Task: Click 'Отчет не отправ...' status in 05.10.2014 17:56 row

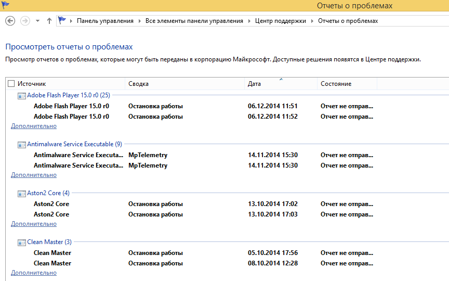Action: (x=347, y=253)
